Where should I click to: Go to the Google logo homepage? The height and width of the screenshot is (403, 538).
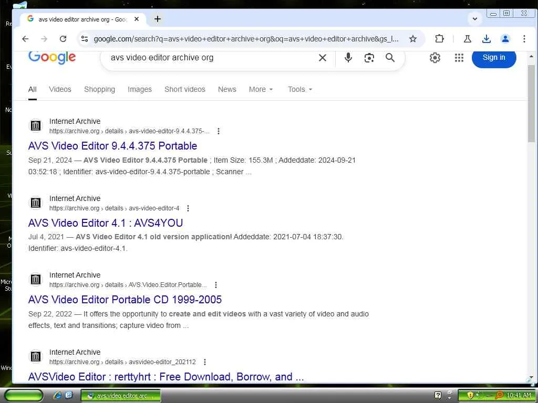click(x=52, y=58)
